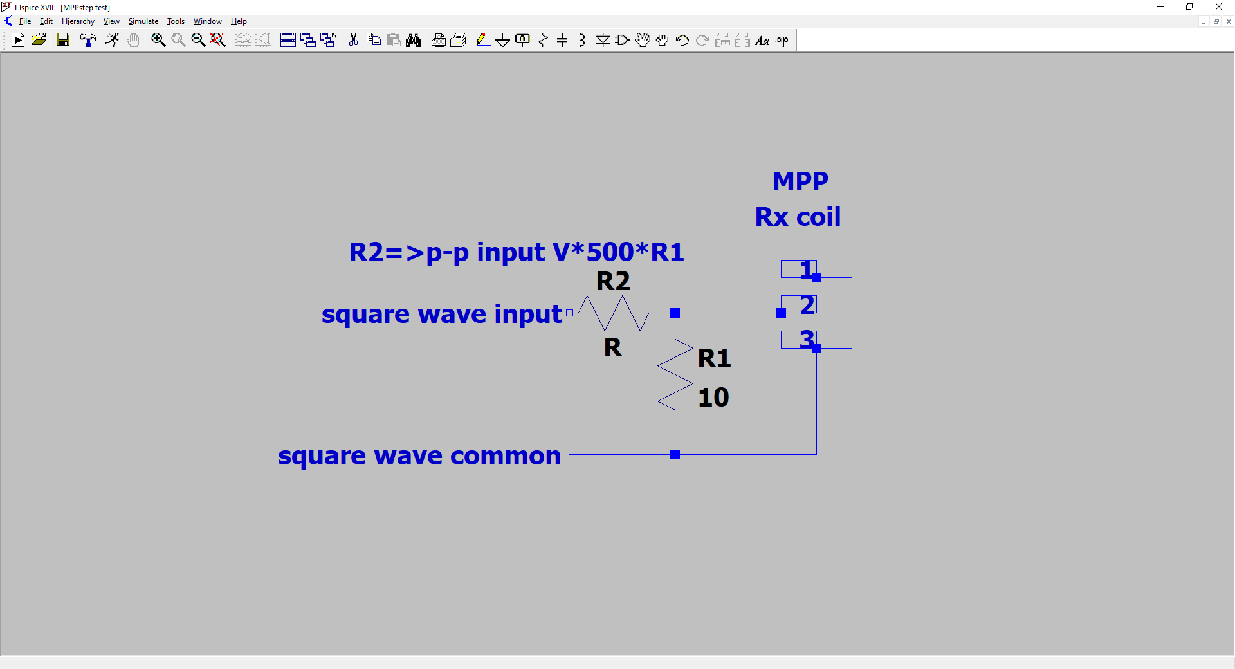
Task: Click the Close All Windows icon
Action: click(x=328, y=41)
